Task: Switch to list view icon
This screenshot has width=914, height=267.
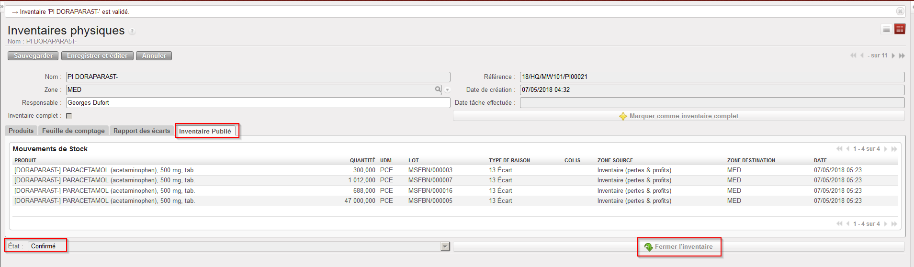Action: pyautogui.click(x=886, y=29)
